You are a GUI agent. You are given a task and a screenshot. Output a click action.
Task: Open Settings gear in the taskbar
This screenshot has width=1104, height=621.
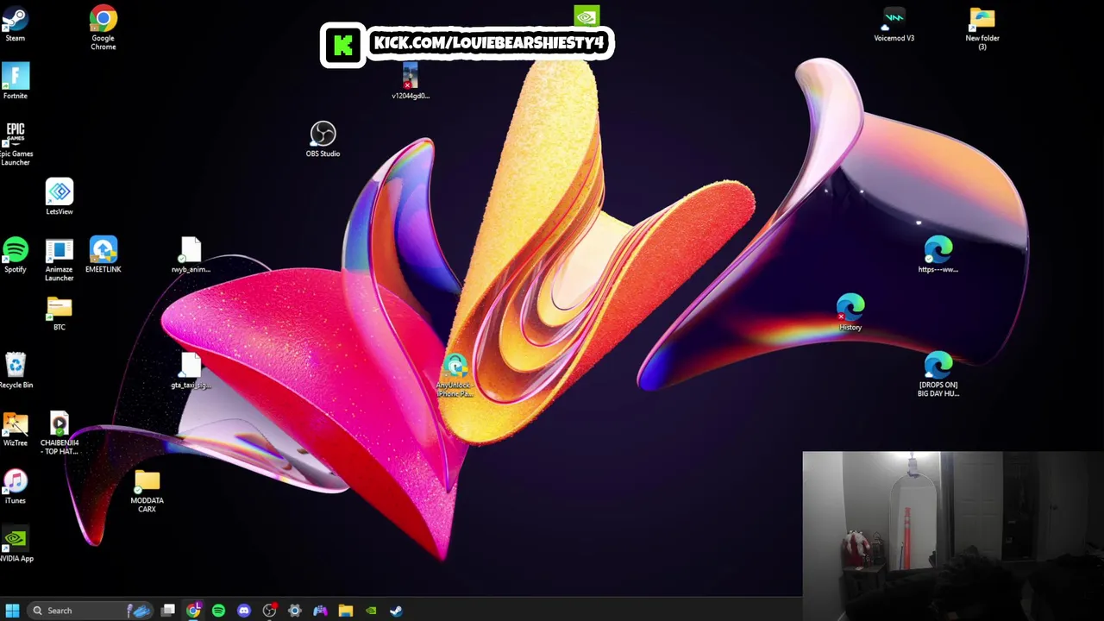(295, 611)
